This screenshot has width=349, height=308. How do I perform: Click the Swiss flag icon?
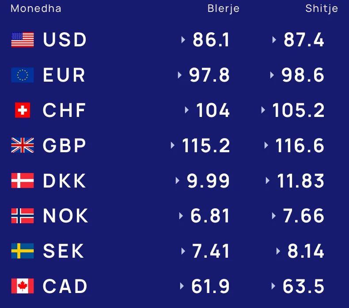coord(23,110)
